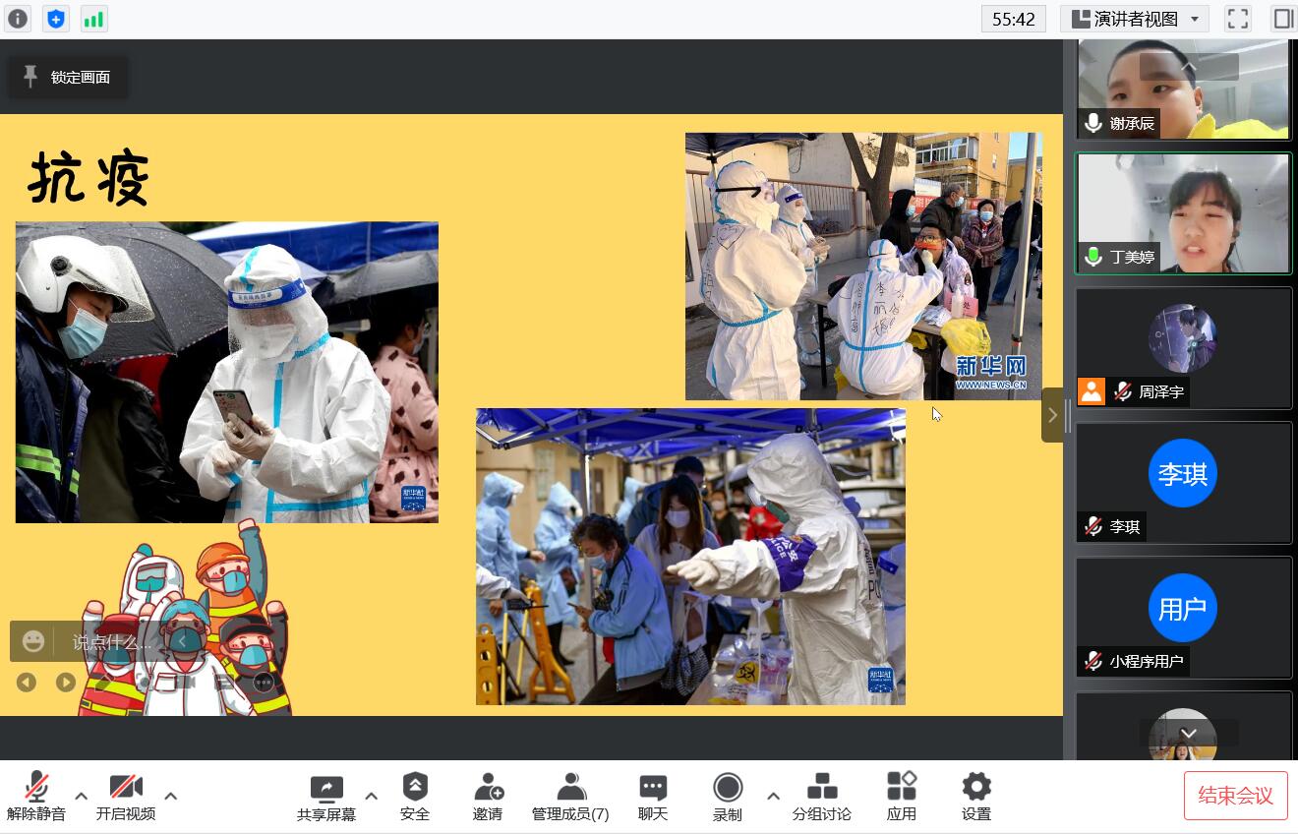Open the Apps (应用) menu

(x=901, y=796)
